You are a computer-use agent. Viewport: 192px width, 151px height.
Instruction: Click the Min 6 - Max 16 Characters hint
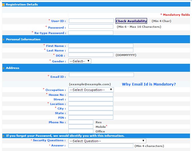(139, 27)
